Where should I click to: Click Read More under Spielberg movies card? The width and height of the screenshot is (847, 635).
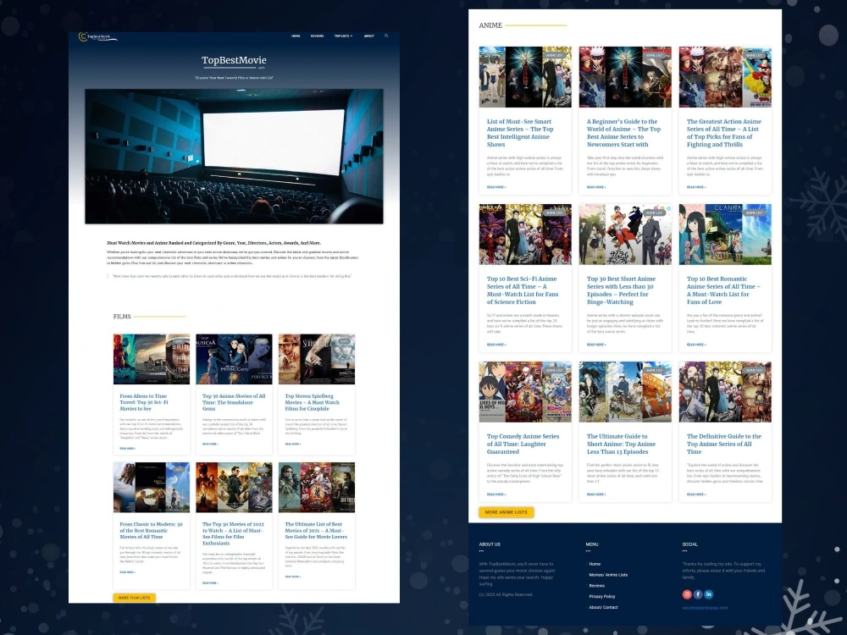coord(293,444)
